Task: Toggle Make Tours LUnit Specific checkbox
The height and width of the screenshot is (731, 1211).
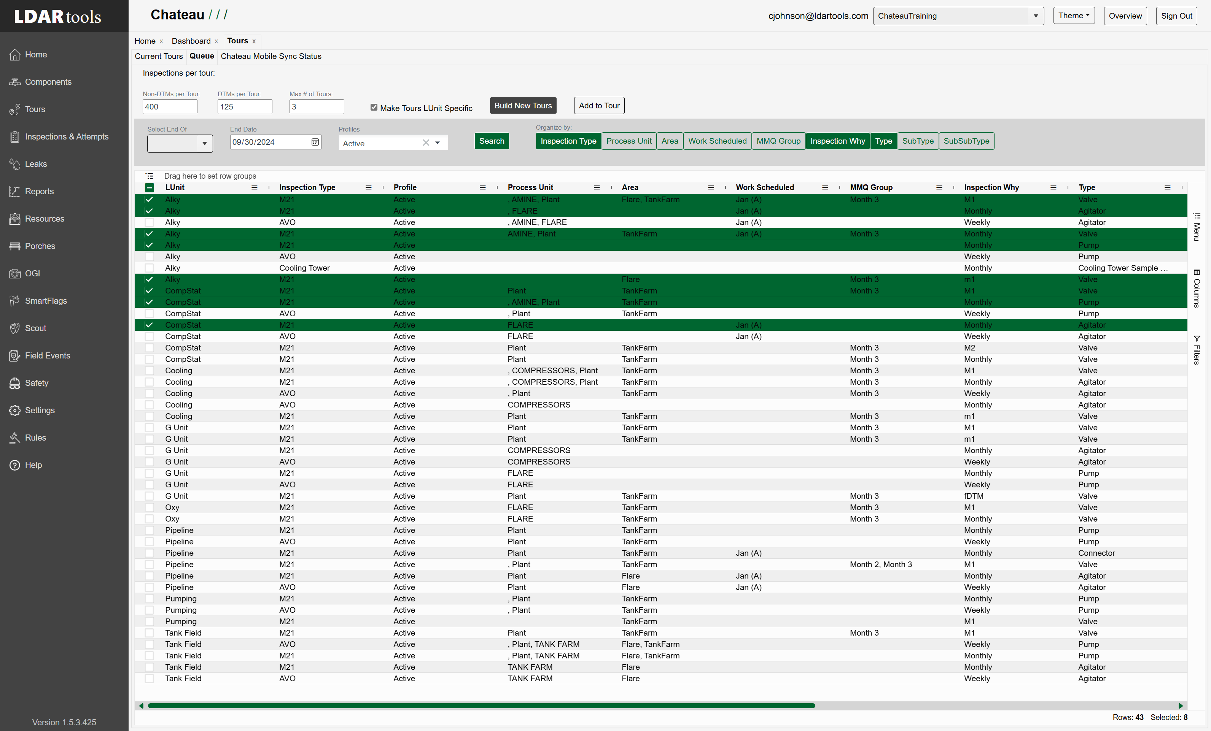Action: [x=374, y=108]
